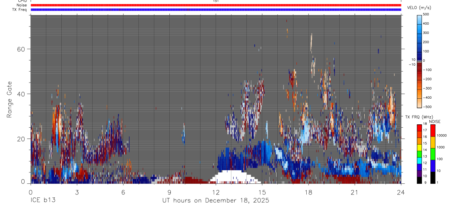451x208 pixels.
Task: Click the '1' label at the bottom of the NOISE legend
Action: click(x=438, y=182)
